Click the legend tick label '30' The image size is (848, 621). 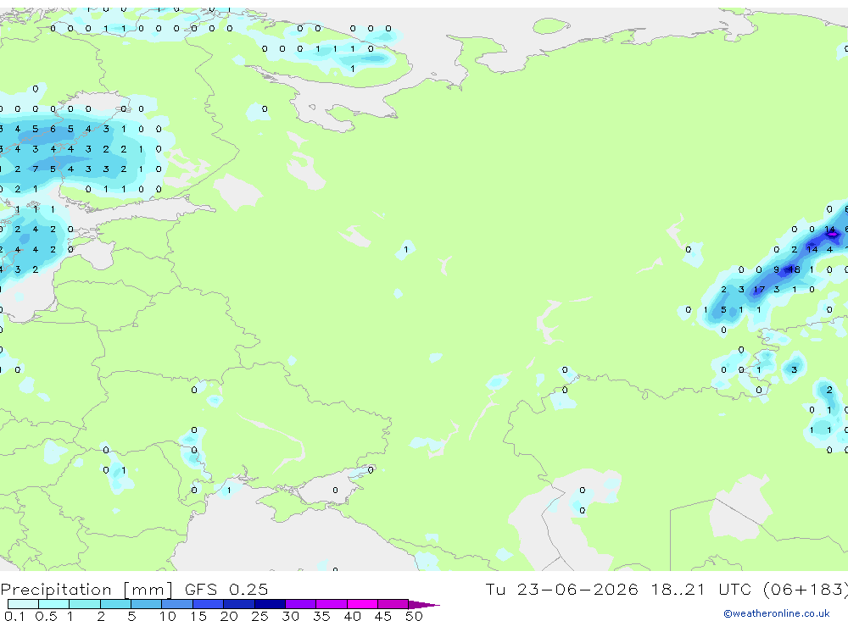coord(290,616)
